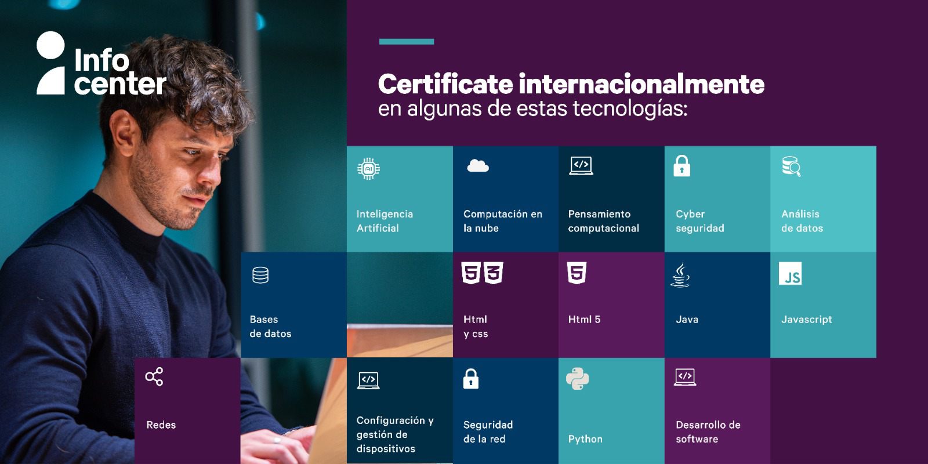Select the Html y css label
The width and height of the screenshot is (928, 464).
[x=476, y=327]
